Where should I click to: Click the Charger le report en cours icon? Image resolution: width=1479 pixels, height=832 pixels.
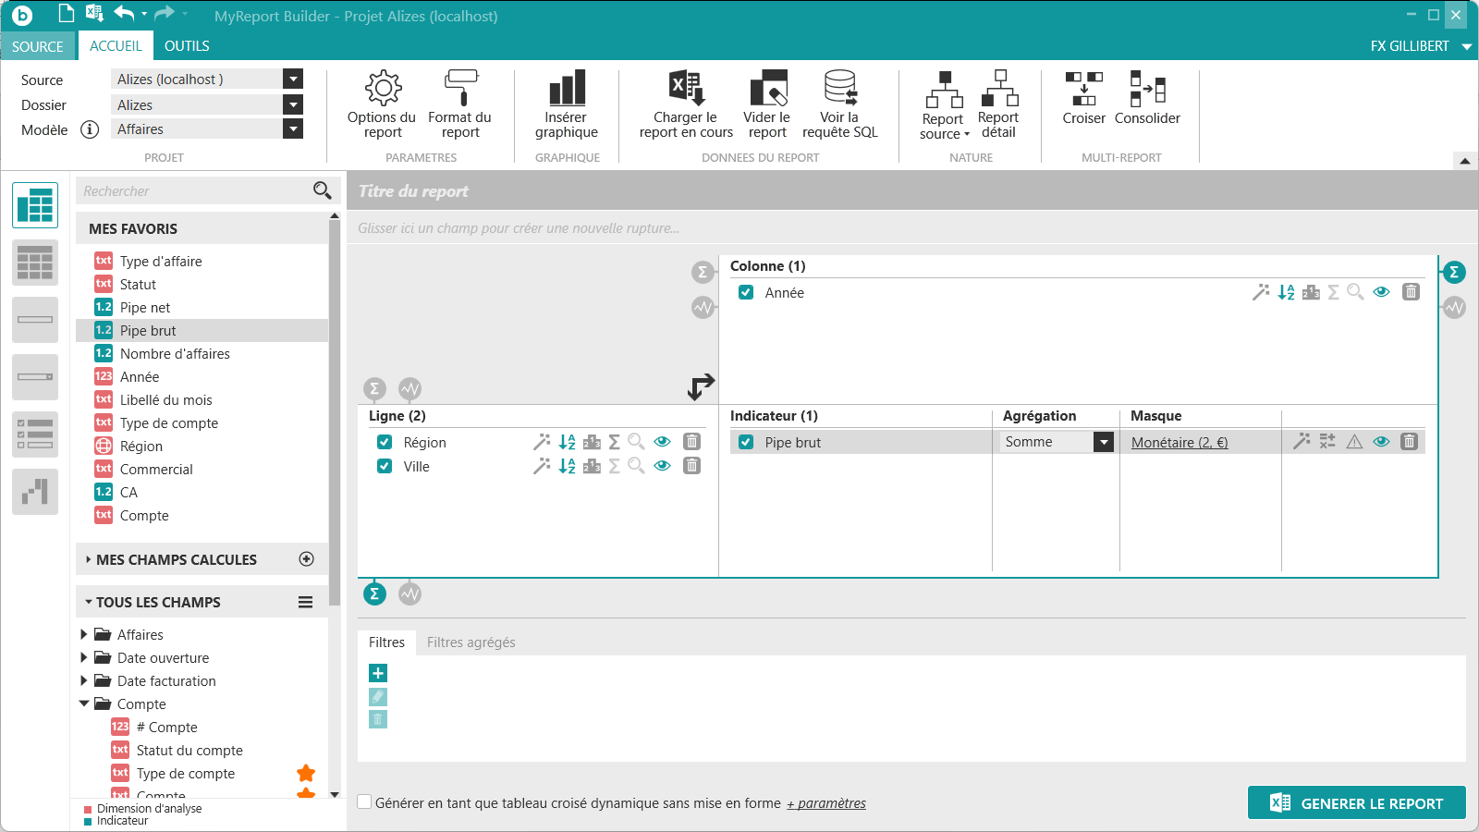686,89
